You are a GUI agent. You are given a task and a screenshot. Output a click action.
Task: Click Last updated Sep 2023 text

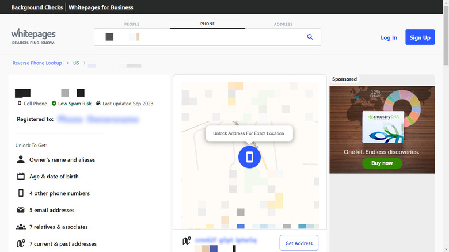pos(128,104)
